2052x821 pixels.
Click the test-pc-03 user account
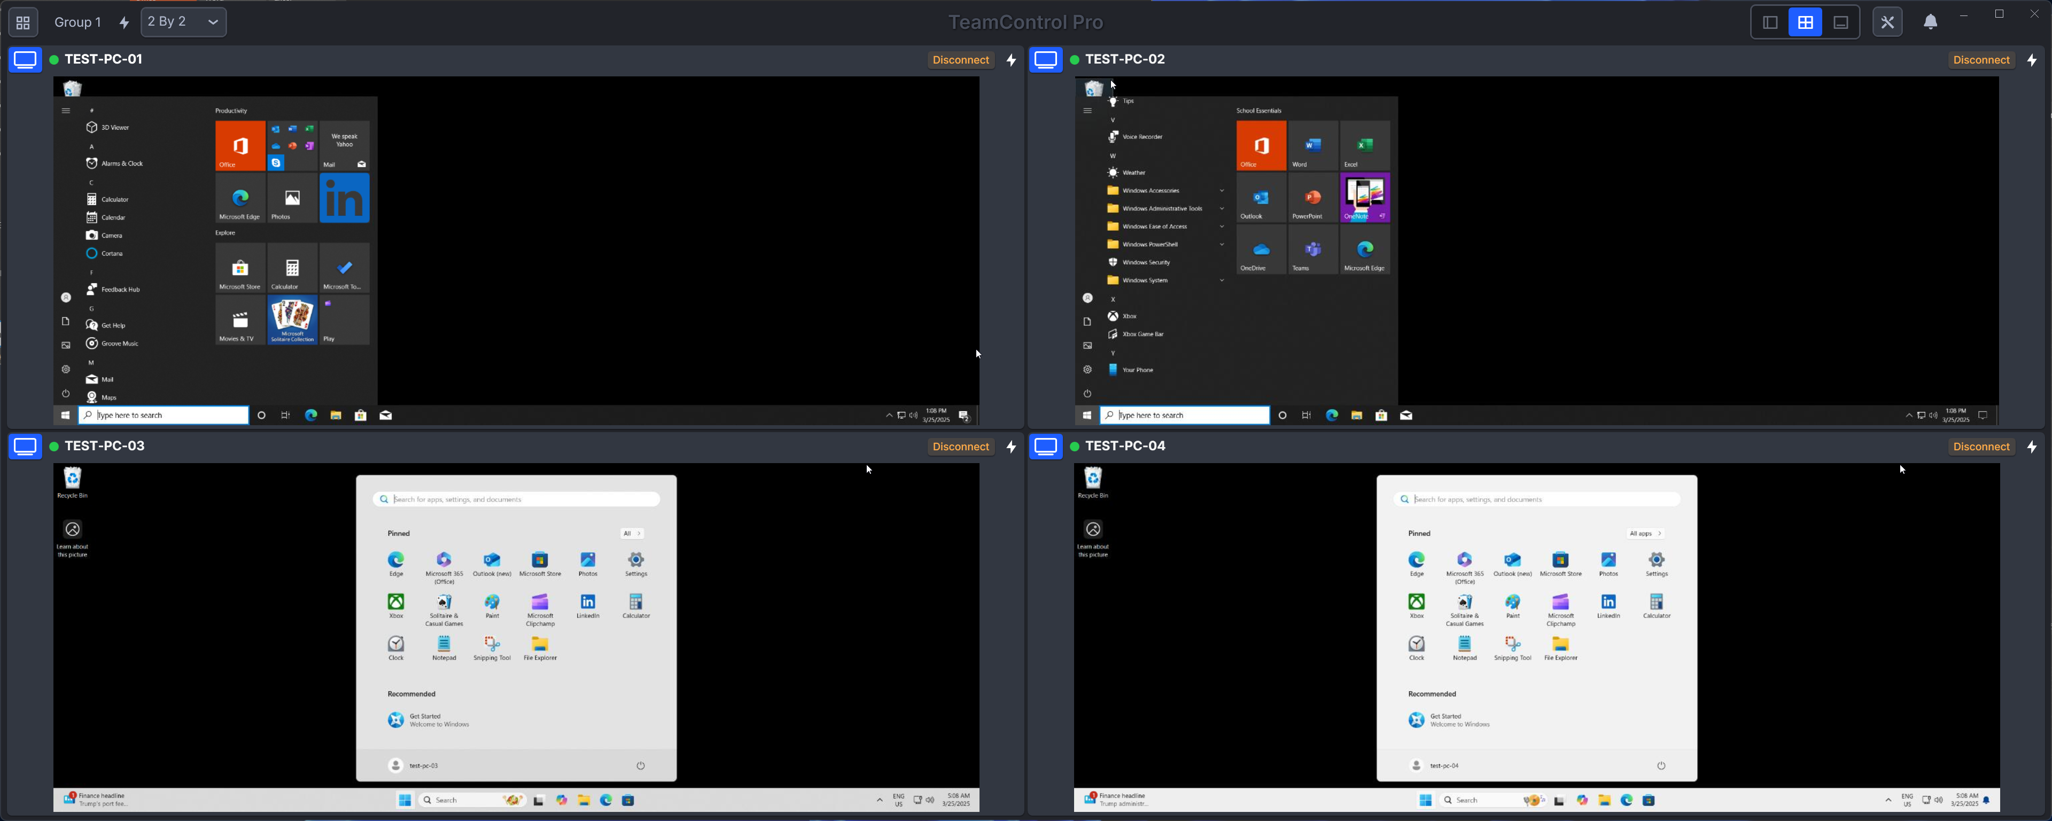coord(414,765)
